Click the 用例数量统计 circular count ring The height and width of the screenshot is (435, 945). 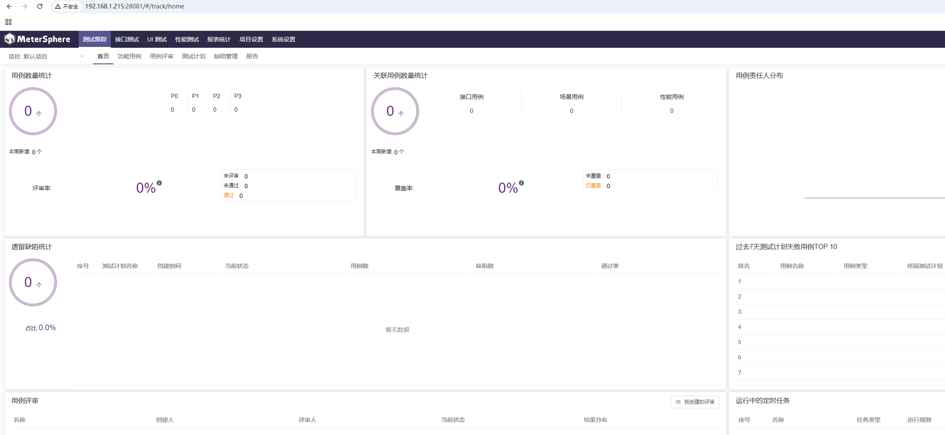(33, 111)
